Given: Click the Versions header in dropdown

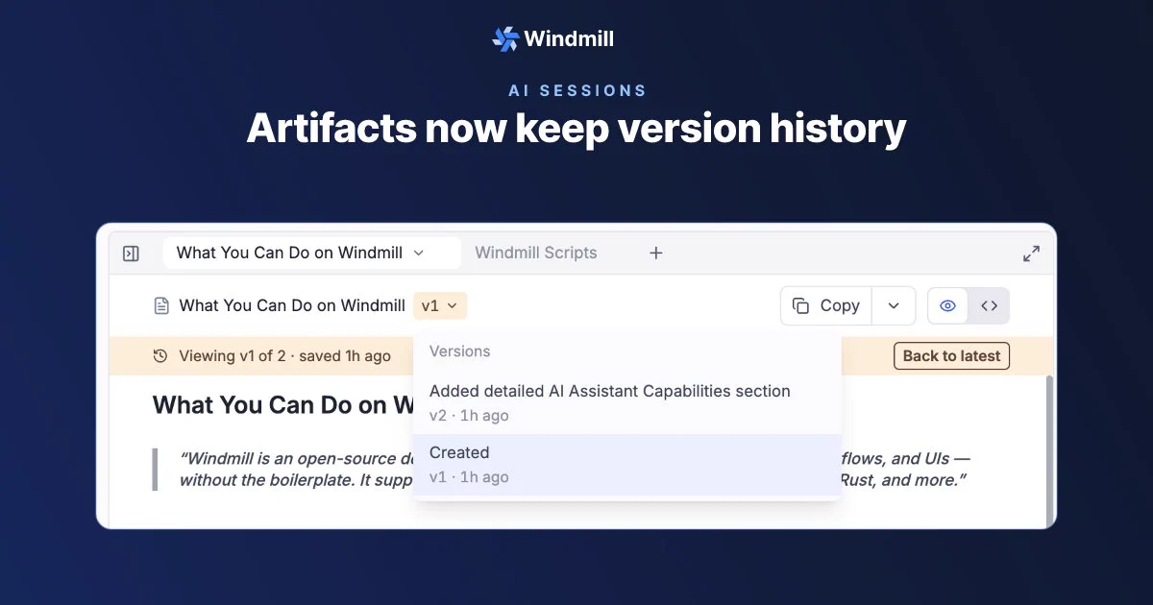Looking at the screenshot, I should tap(459, 351).
